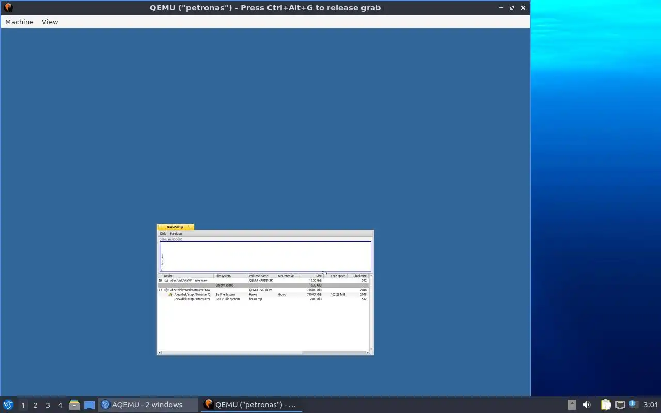Sort by the Size column header
The width and height of the screenshot is (661, 413).
click(x=311, y=276)
